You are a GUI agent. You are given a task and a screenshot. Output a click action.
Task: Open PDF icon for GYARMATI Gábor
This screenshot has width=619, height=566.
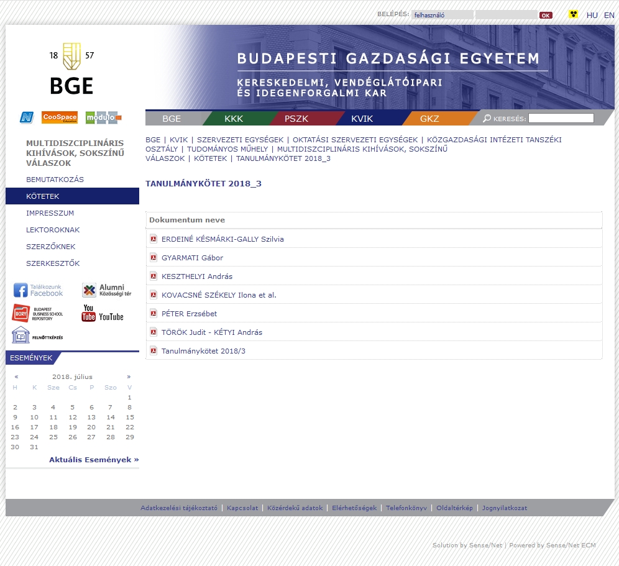pos(154,257)
